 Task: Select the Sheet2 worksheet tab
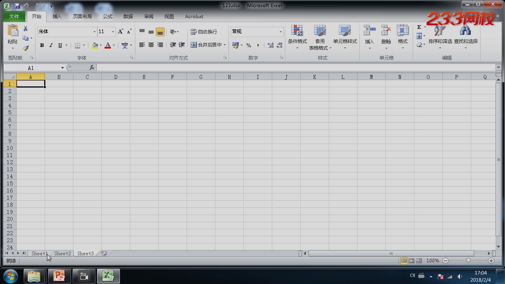click(63, 254)
